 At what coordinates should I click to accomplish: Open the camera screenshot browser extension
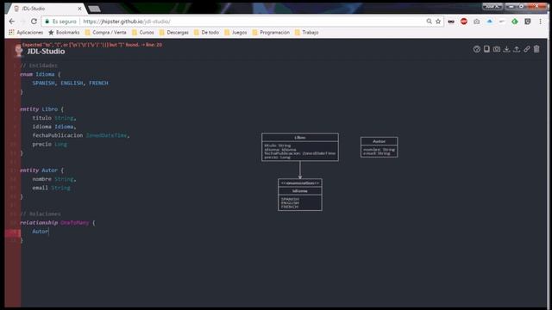[477, 22]
